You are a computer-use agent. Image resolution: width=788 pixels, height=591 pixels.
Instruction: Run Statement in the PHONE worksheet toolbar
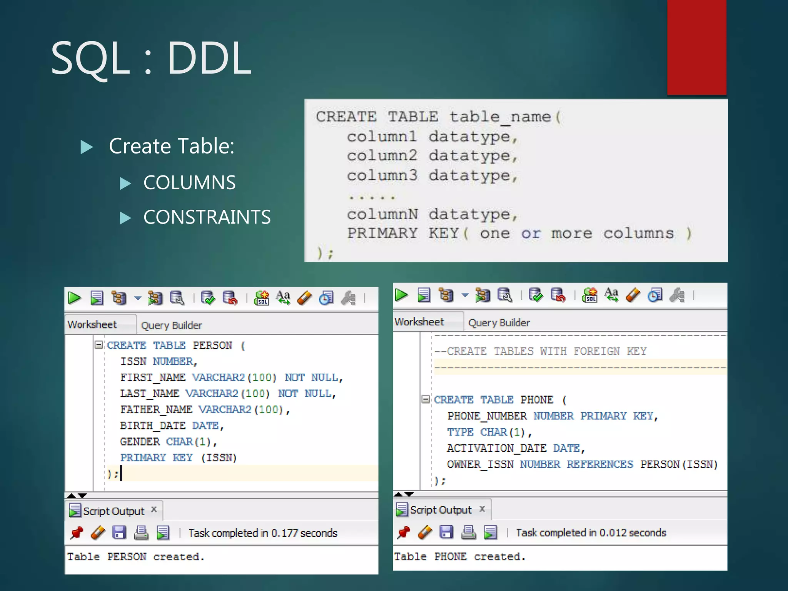401,295
